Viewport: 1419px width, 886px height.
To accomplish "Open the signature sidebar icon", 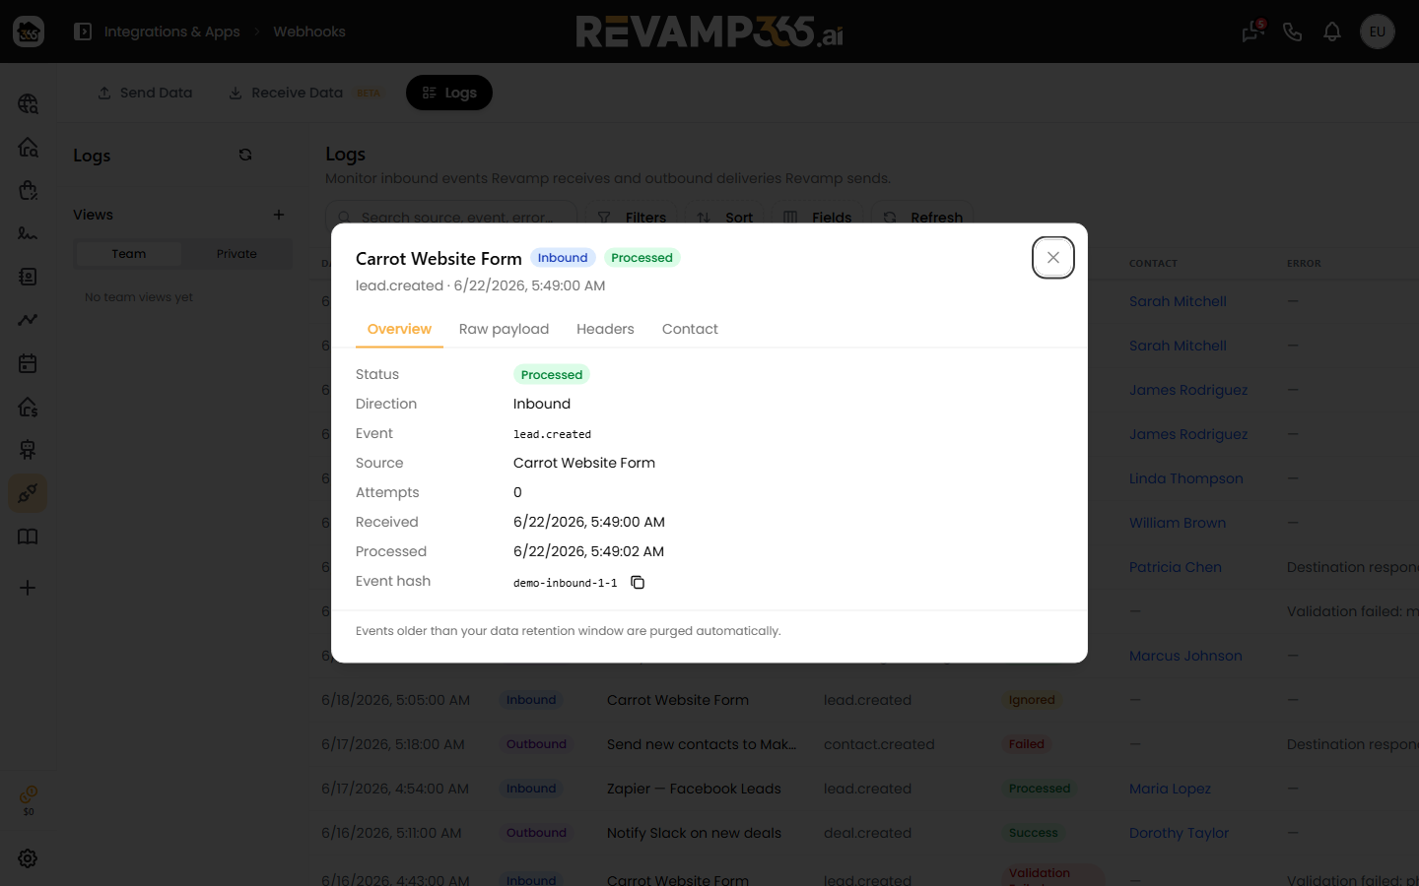I will tap(28, 233).
